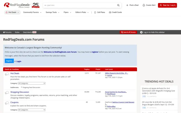Click the Hot Deals topics count 5,015
This screenshot has height=113, width=181.
tap(87, 73)
